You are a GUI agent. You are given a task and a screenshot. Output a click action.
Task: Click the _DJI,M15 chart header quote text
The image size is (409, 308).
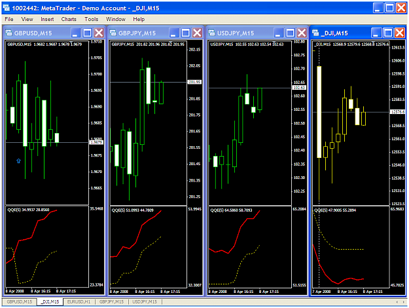[x=351, y=44]
